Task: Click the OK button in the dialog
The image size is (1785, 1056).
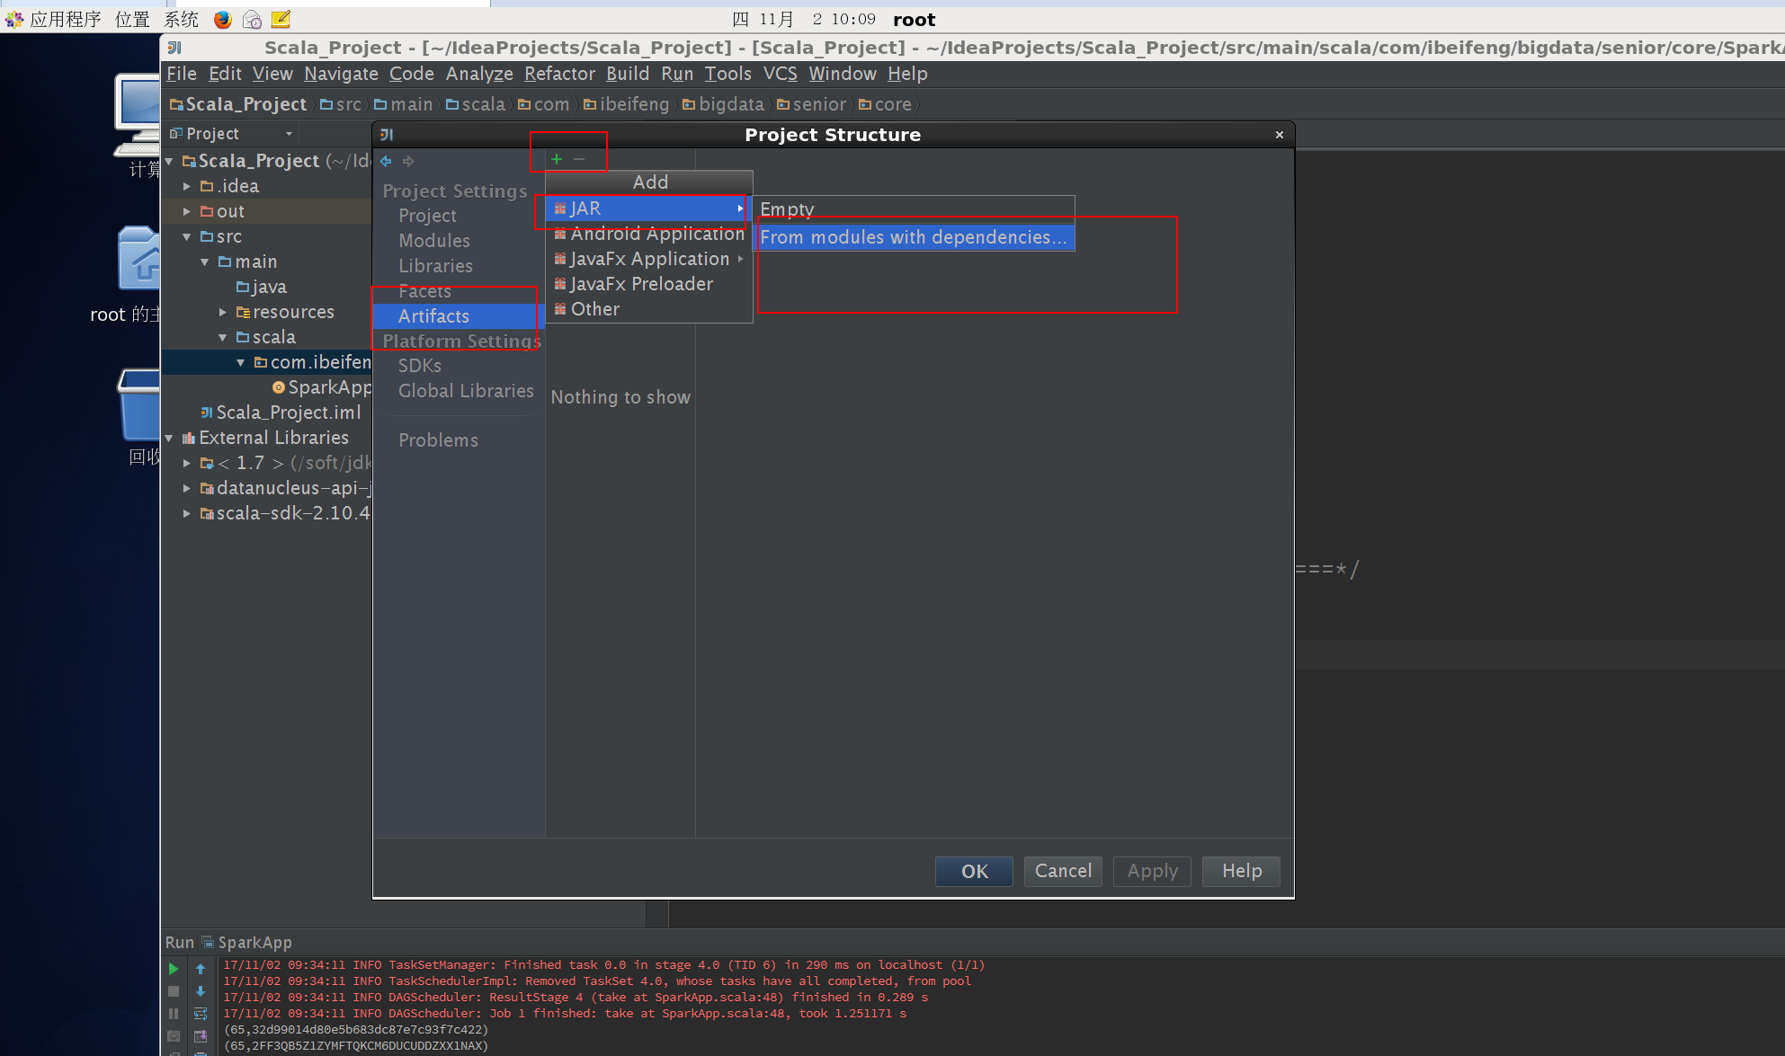Action: (x=974, y=871)
